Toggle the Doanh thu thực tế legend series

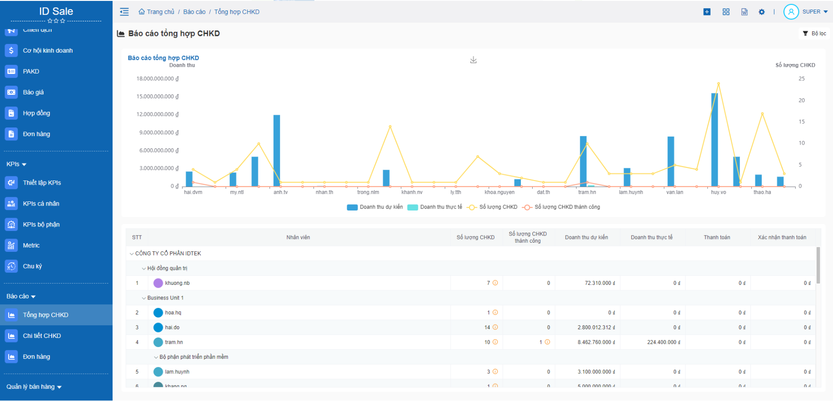click(x=435, y=207)
